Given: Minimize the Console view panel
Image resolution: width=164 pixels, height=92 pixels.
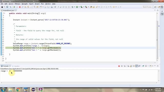Looking at the screenshot, I should pos(155,66).
